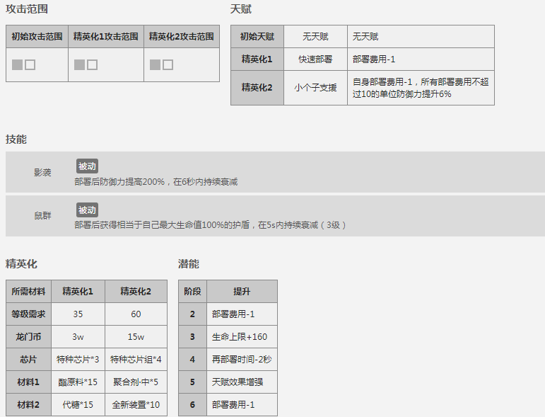Image resolution: width=545 pixels, height=417 pixels.
Task: Click the grid icon under 初始攻击范围
Action: [23, 65]
